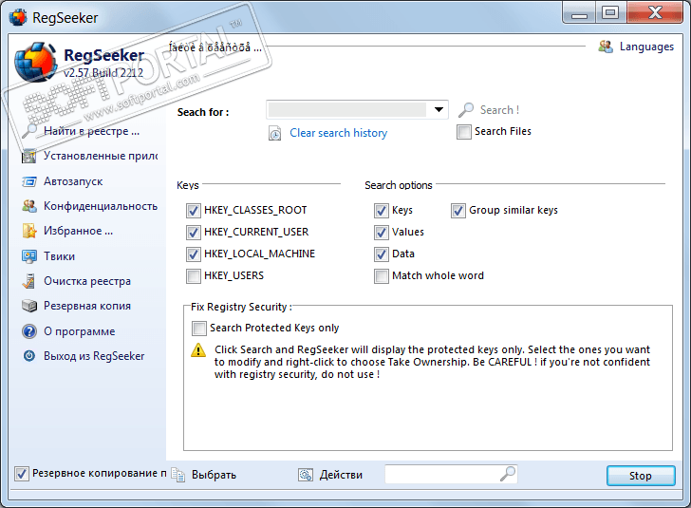Click the Избранное star icon

[29, 231]
